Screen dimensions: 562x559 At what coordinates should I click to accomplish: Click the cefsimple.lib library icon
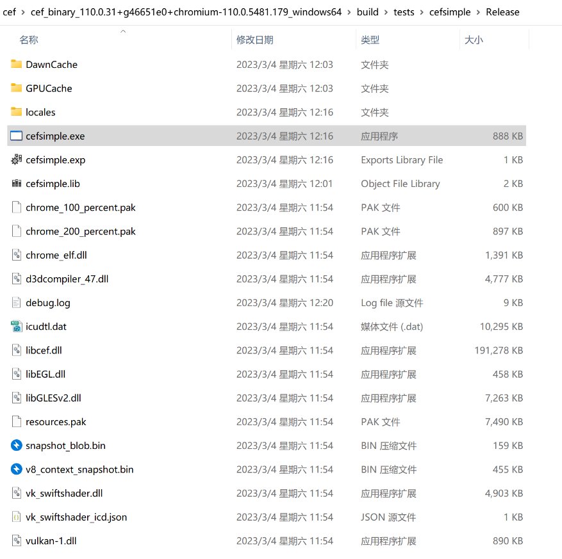[17, 184]
